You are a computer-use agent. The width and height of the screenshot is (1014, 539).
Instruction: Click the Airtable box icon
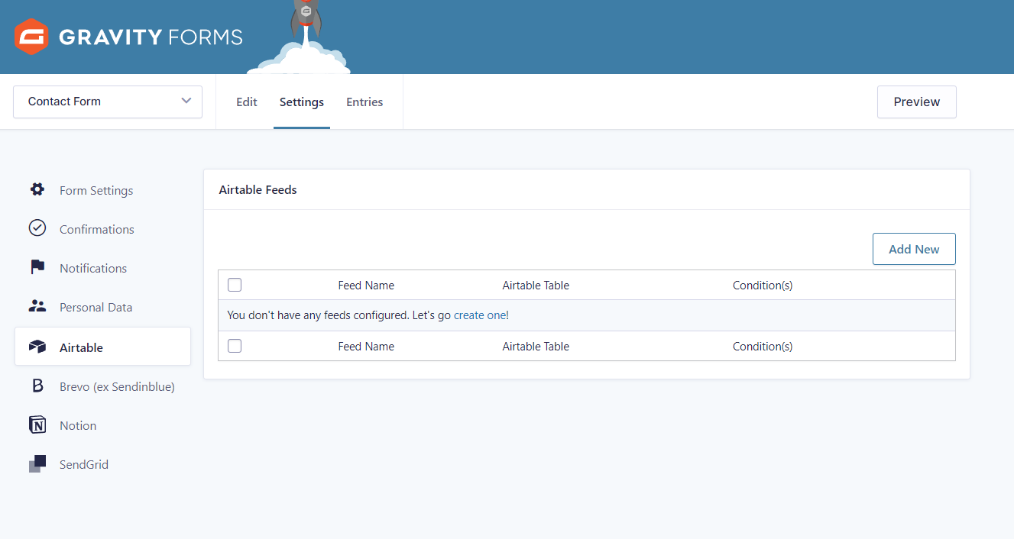(x=37, y=347)
